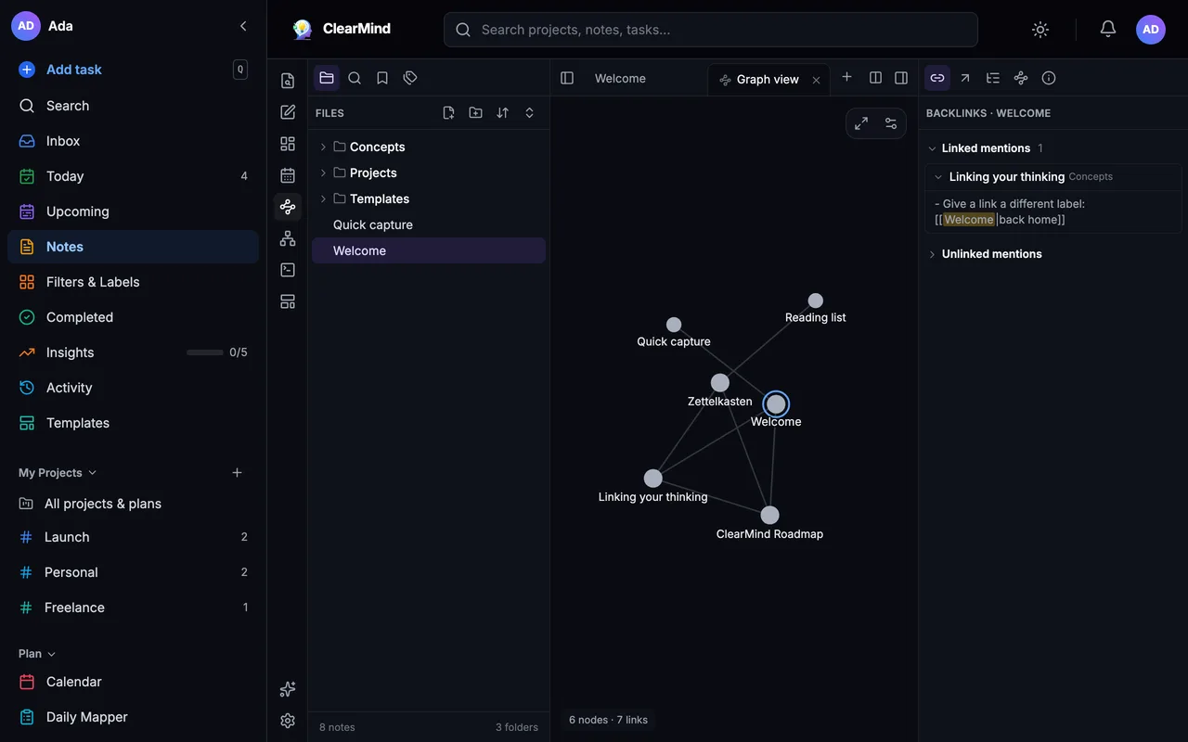Open the file search icon in the notes ribbon
The width and height of the screenshot is (1188, 742).
(288, 81)
